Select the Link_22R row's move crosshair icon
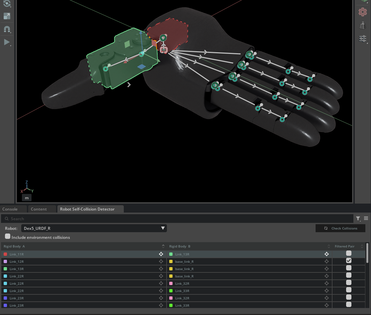 pos(161,276)
